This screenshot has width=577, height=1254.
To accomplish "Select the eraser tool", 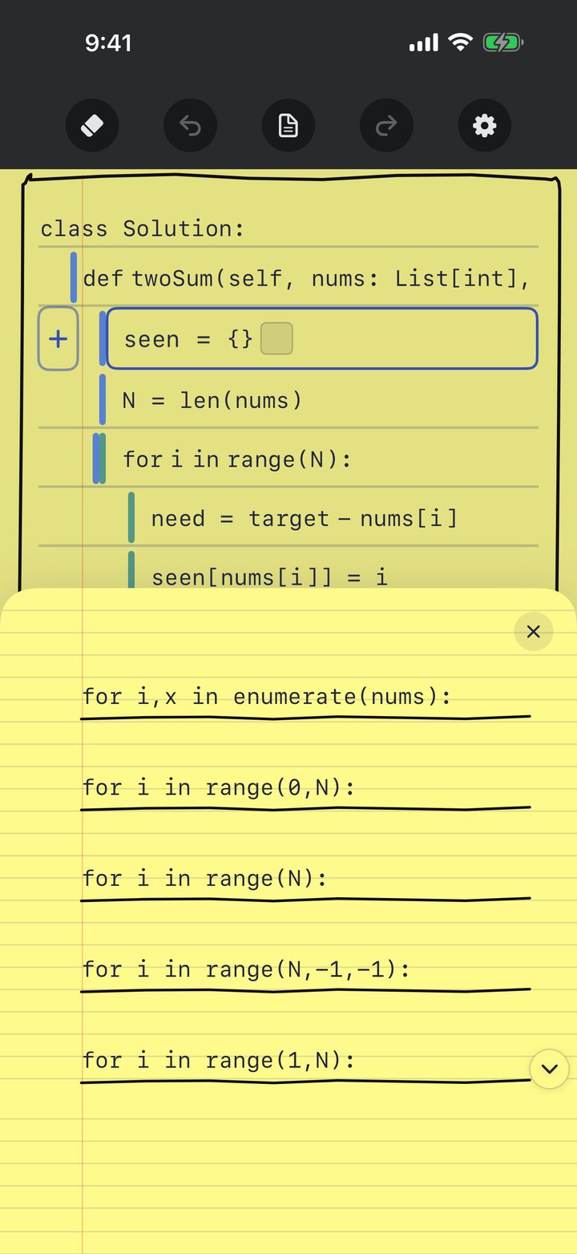I will pyautogui.click(x=92, y=126).
